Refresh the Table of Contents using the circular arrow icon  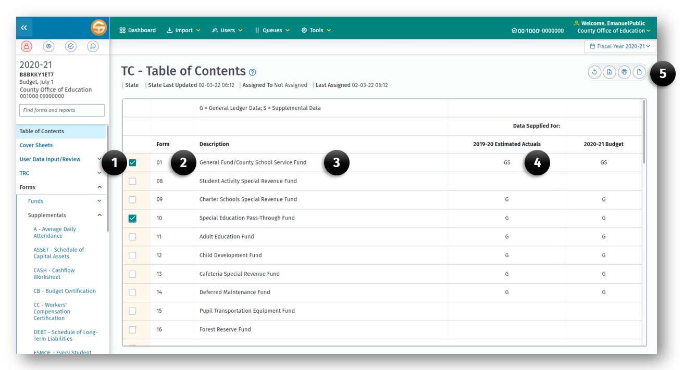click(x=594, y=72)
